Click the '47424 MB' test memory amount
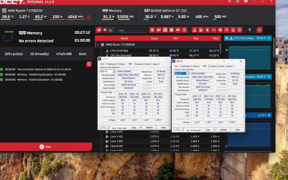Viewport: 288px width, 180px height. tap(64, 54)
